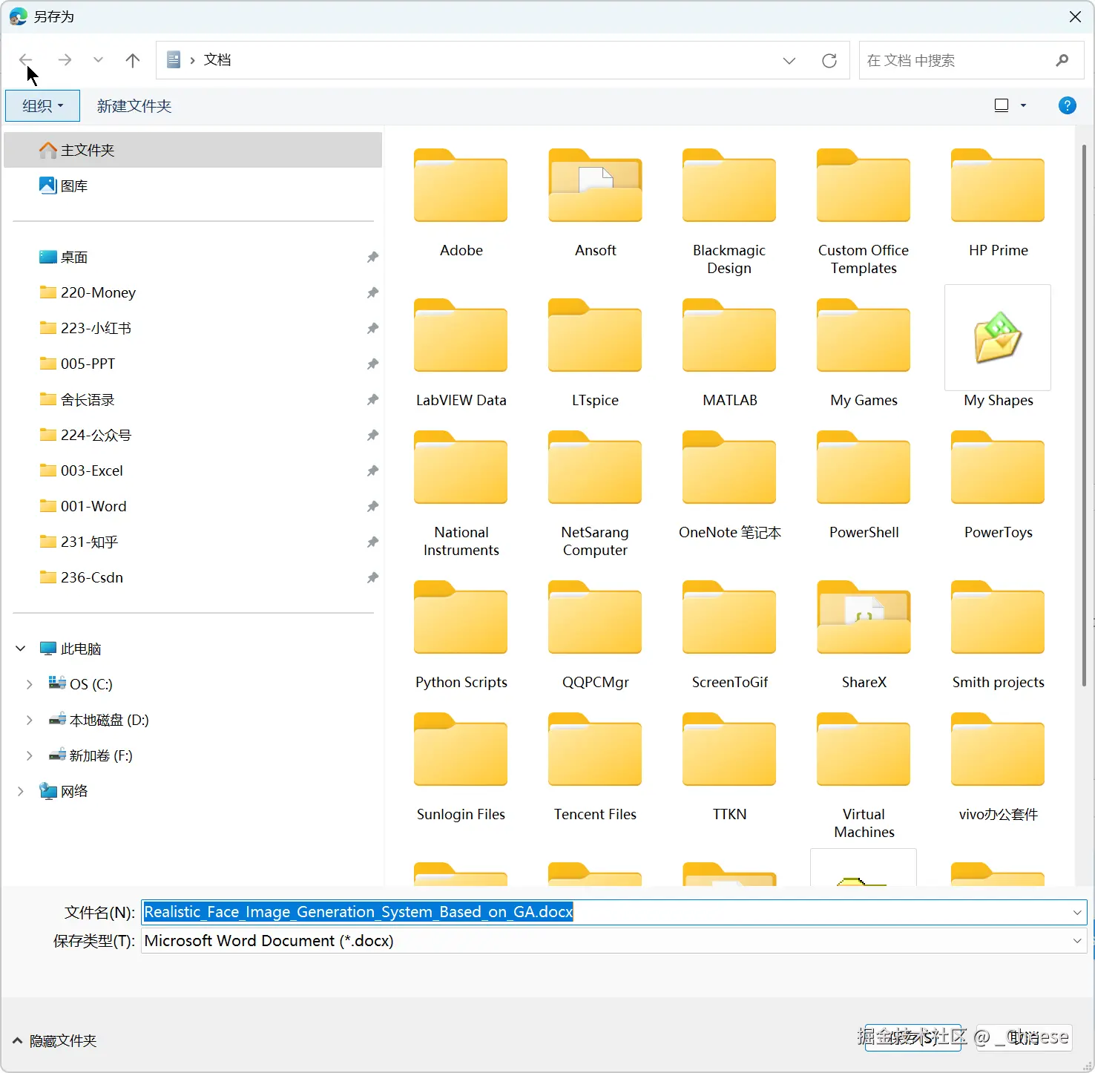Expand the 本地磁盘 (D:) drive
1095x1073 pixels.
(30, 720)
